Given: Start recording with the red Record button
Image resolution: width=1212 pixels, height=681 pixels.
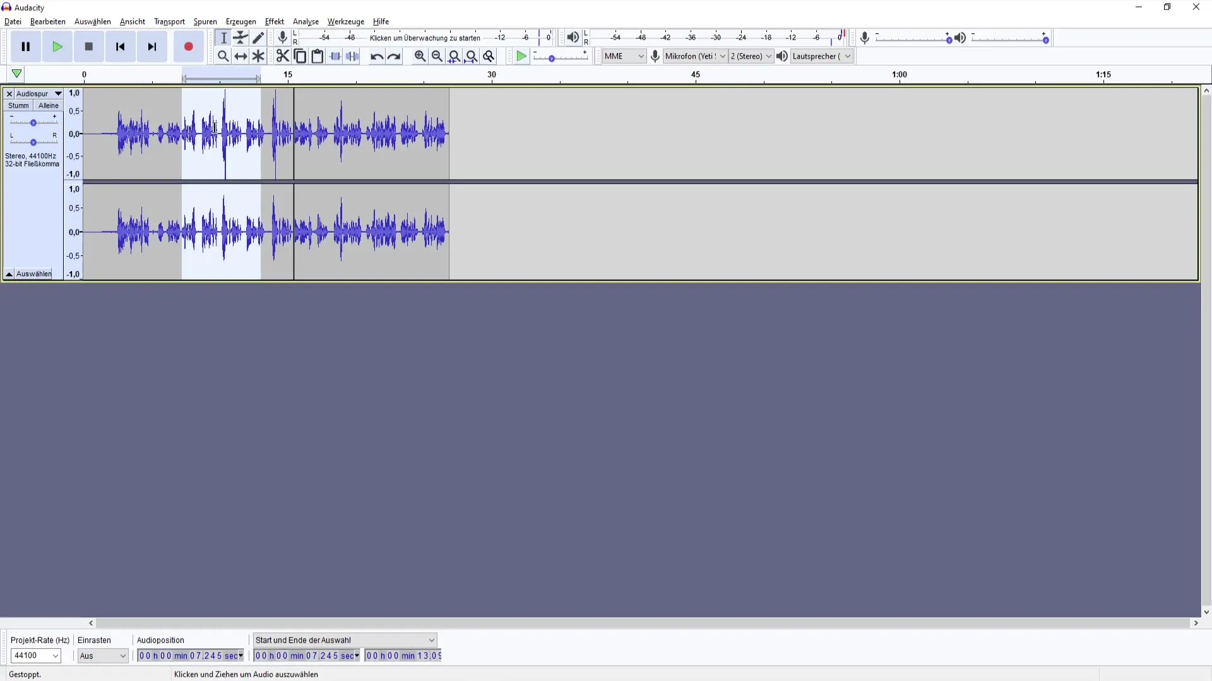Looking at the screenshot, I should pyautogui.click(x=188, y=47).
